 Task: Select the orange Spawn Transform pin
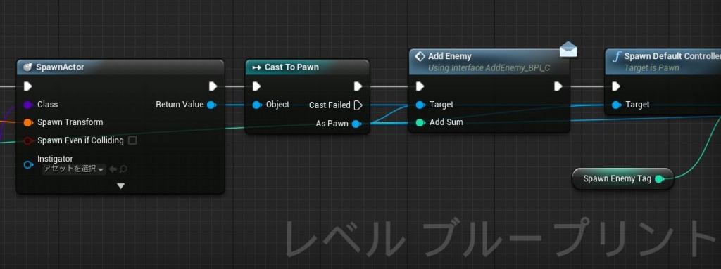[x=28, y=123]
